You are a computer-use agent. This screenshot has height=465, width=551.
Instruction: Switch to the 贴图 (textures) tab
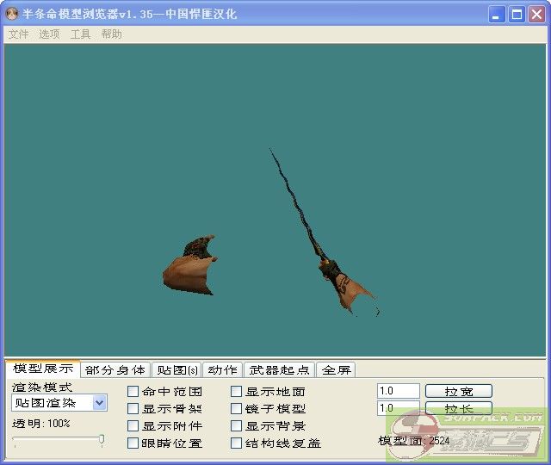coord(176,369)
